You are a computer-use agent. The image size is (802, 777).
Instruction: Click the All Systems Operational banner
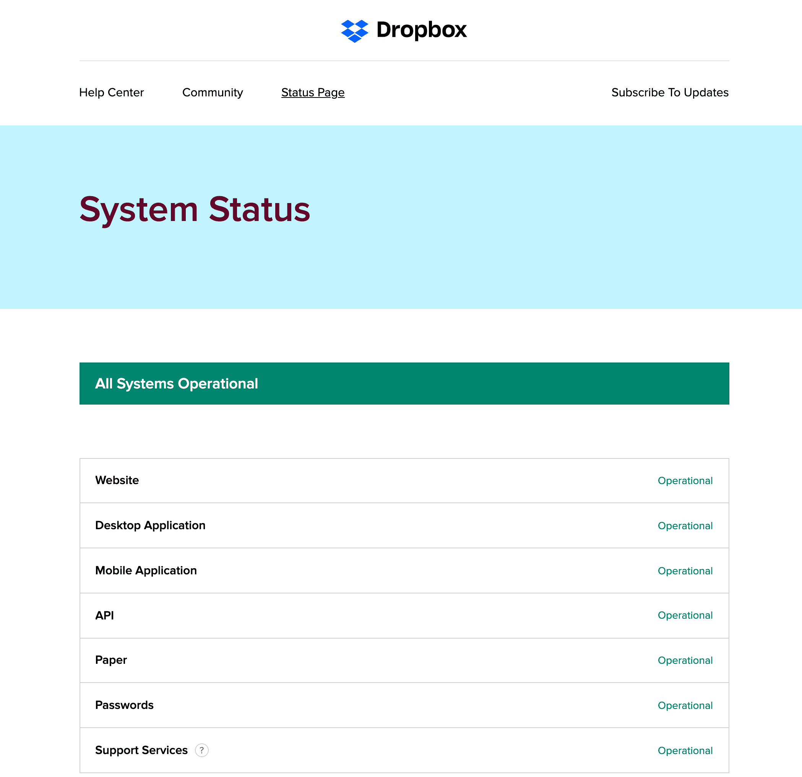click(404, 384)
